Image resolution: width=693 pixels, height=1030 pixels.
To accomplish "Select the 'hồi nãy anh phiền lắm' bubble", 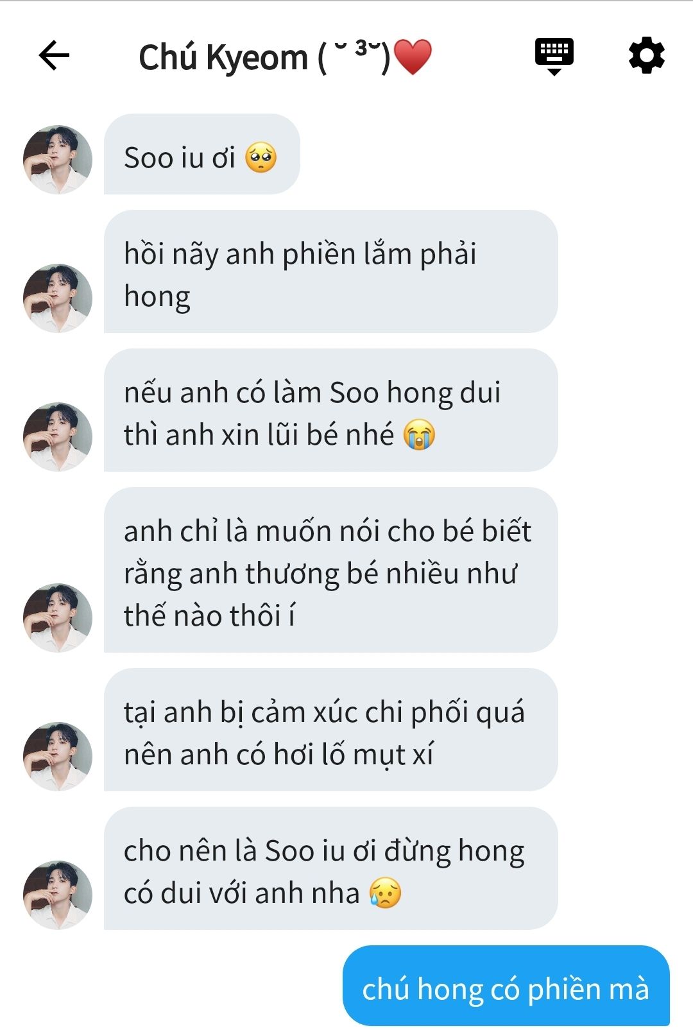I will click(x=330, y=271).
